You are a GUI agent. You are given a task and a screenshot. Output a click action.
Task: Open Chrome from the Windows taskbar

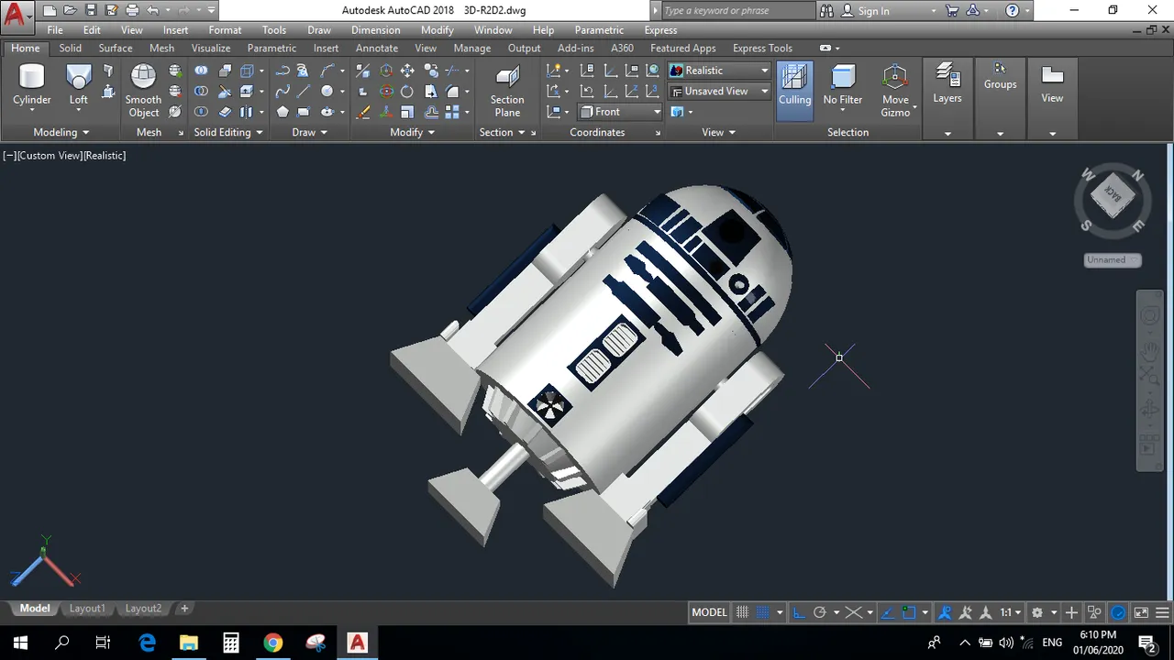272,643
